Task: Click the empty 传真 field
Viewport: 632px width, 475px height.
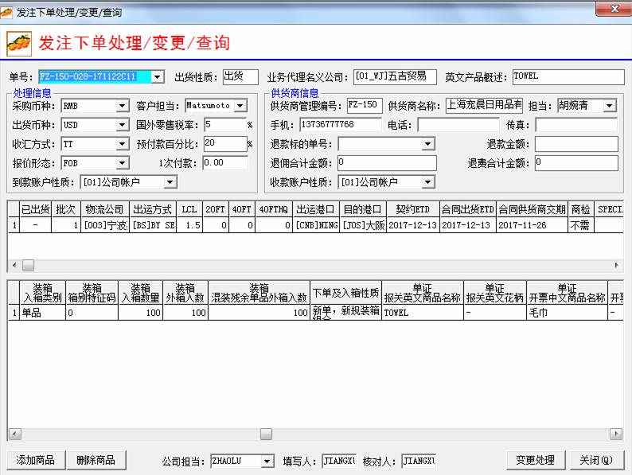Action: tap(576, 125)
